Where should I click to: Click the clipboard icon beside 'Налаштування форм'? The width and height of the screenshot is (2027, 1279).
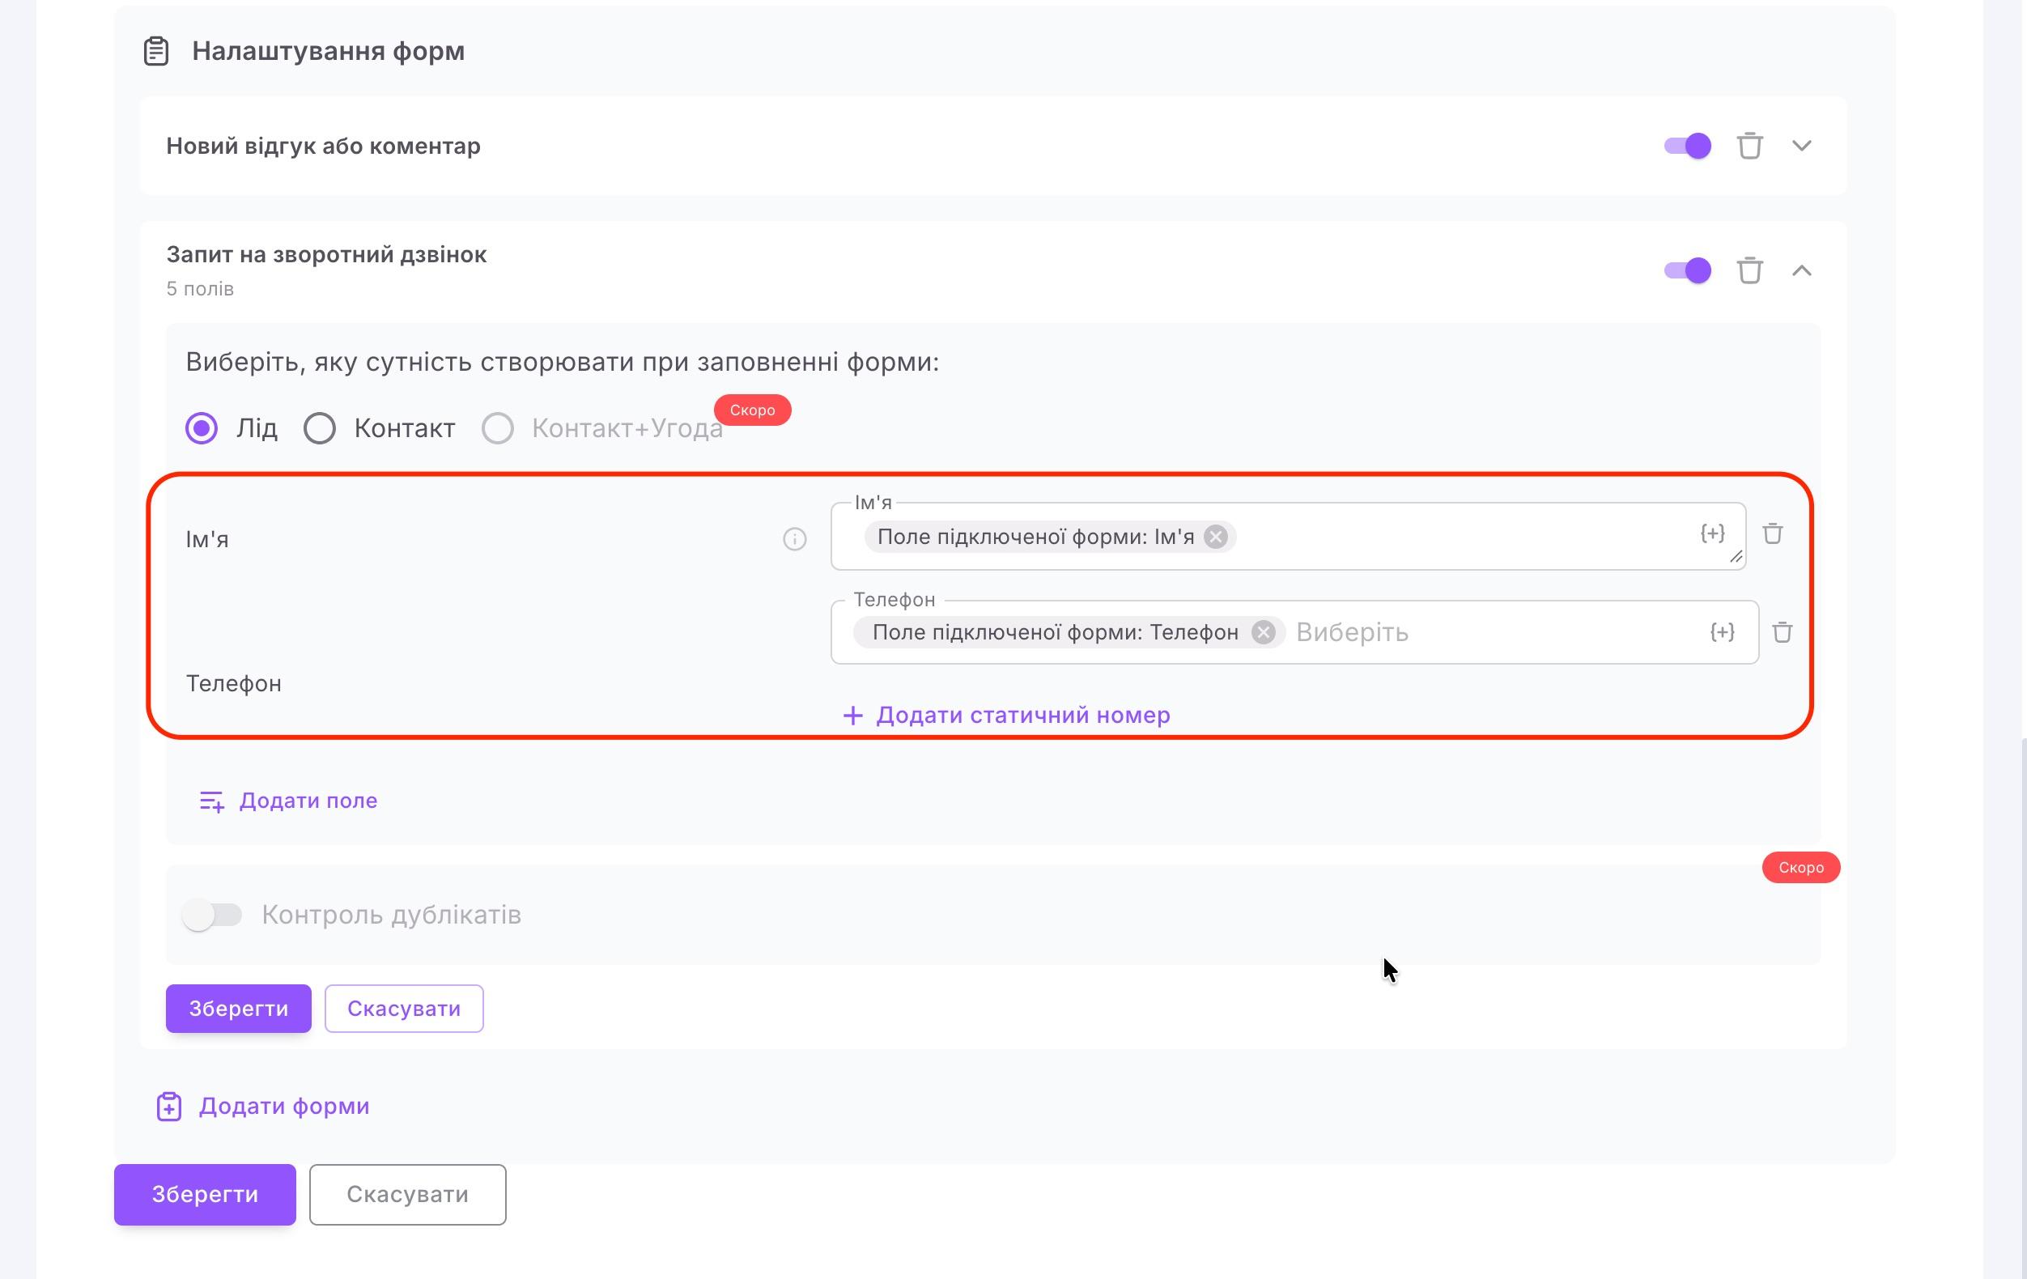(x=155, y=51)
